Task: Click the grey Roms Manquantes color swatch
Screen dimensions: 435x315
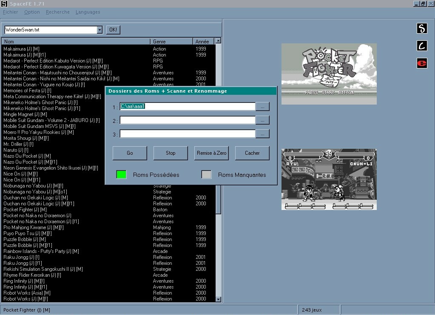Action: coord(206,175)
